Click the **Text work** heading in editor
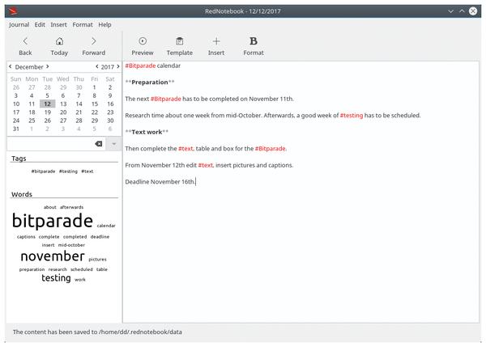Viewport: 486px width, 347px height. click(x=147, y=132)
